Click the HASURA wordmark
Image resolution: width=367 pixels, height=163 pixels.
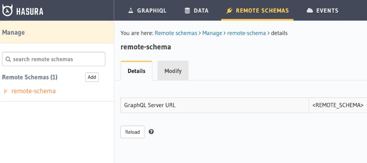point(30,11)
